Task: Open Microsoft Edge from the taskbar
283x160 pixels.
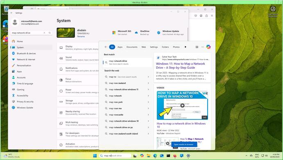Action: 155,155
